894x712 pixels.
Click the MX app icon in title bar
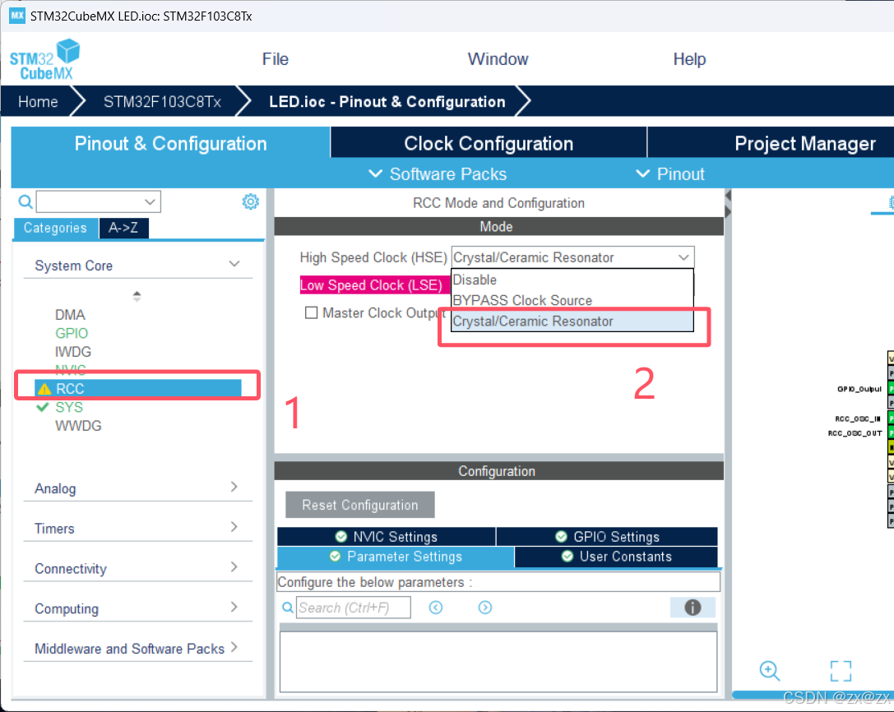point(17,16)
